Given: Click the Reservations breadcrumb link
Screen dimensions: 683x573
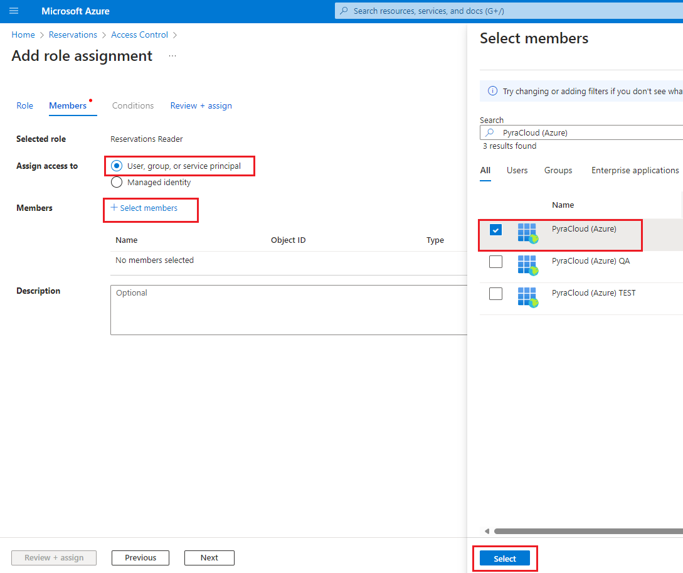Looking at the screenshot, I should click(x=73, y=35).
